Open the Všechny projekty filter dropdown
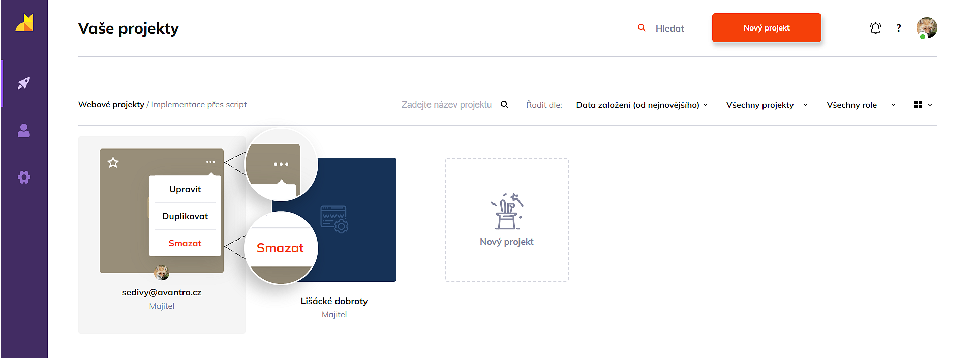 tap(767, 105)
